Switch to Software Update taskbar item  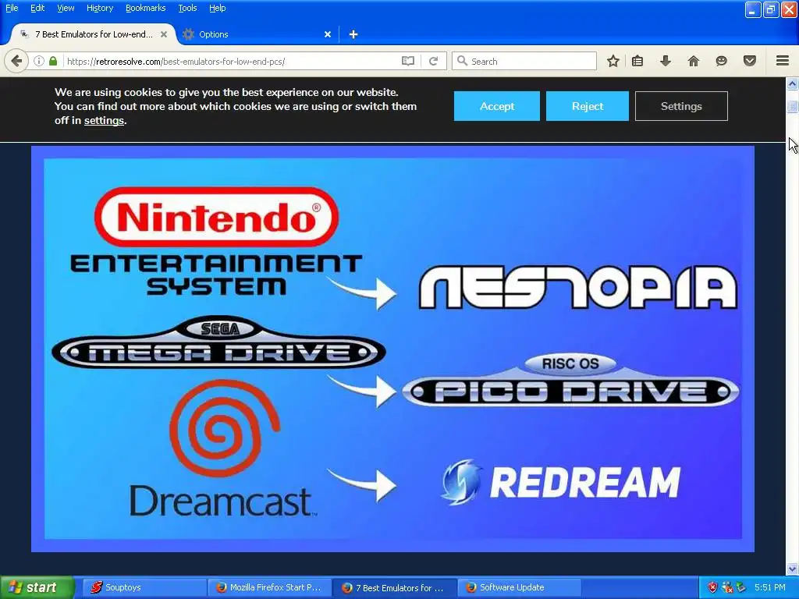coord(519,587)
